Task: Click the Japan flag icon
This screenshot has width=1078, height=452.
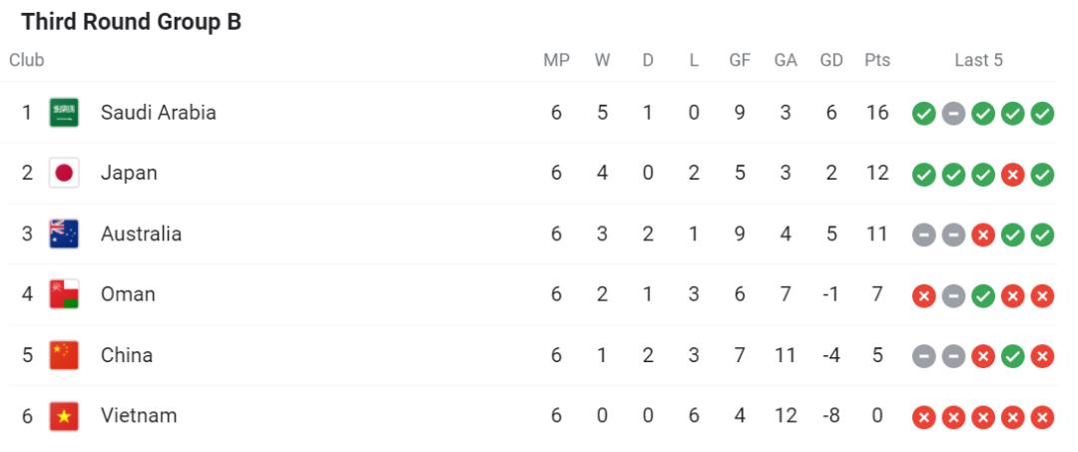Action: (64, 174)
